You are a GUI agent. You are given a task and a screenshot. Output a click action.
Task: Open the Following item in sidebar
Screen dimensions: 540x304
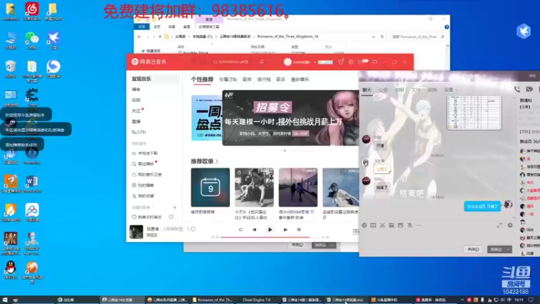point(136,111)
